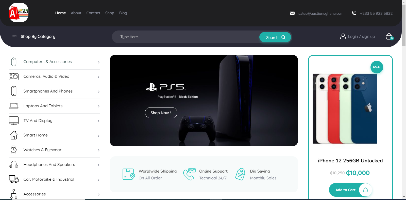This screenshot has width=406, height=200.
Task: Click the iPhone 12 product image
Action: 345,109
